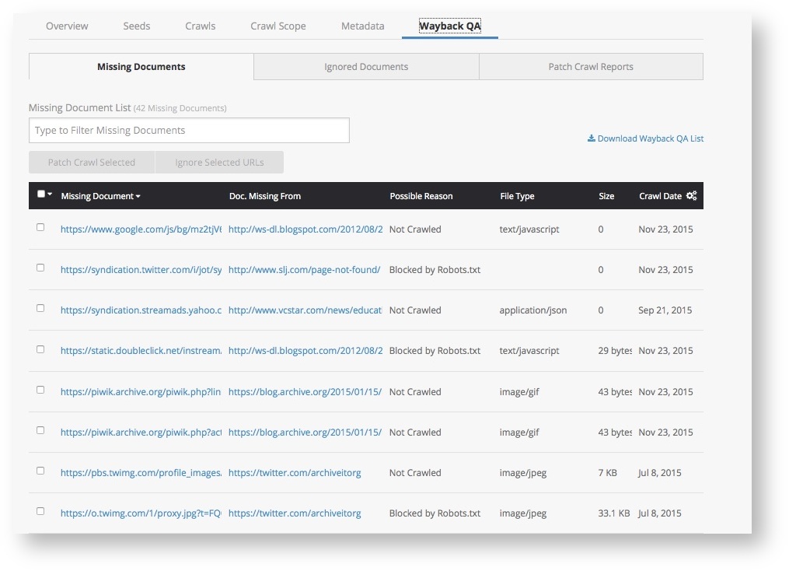
Task: Open the Patch Crawl Reports tab
Action: tap(591, 67)
